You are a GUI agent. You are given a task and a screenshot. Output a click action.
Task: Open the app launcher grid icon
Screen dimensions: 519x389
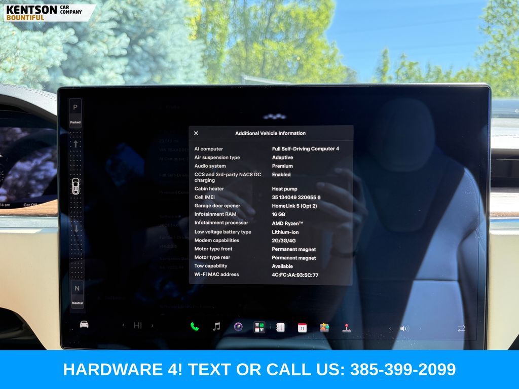(x=259, y=328)
